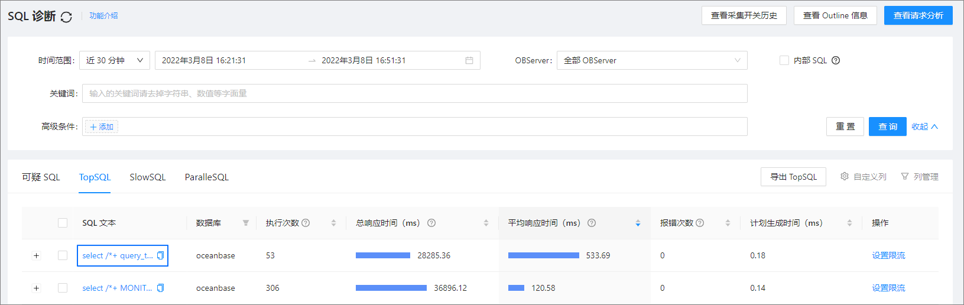Open the 近 30 分钟 time range dropdown
The width and height of the screenshot is (964, 305).
pyautogui.click(x=115, y=60)
